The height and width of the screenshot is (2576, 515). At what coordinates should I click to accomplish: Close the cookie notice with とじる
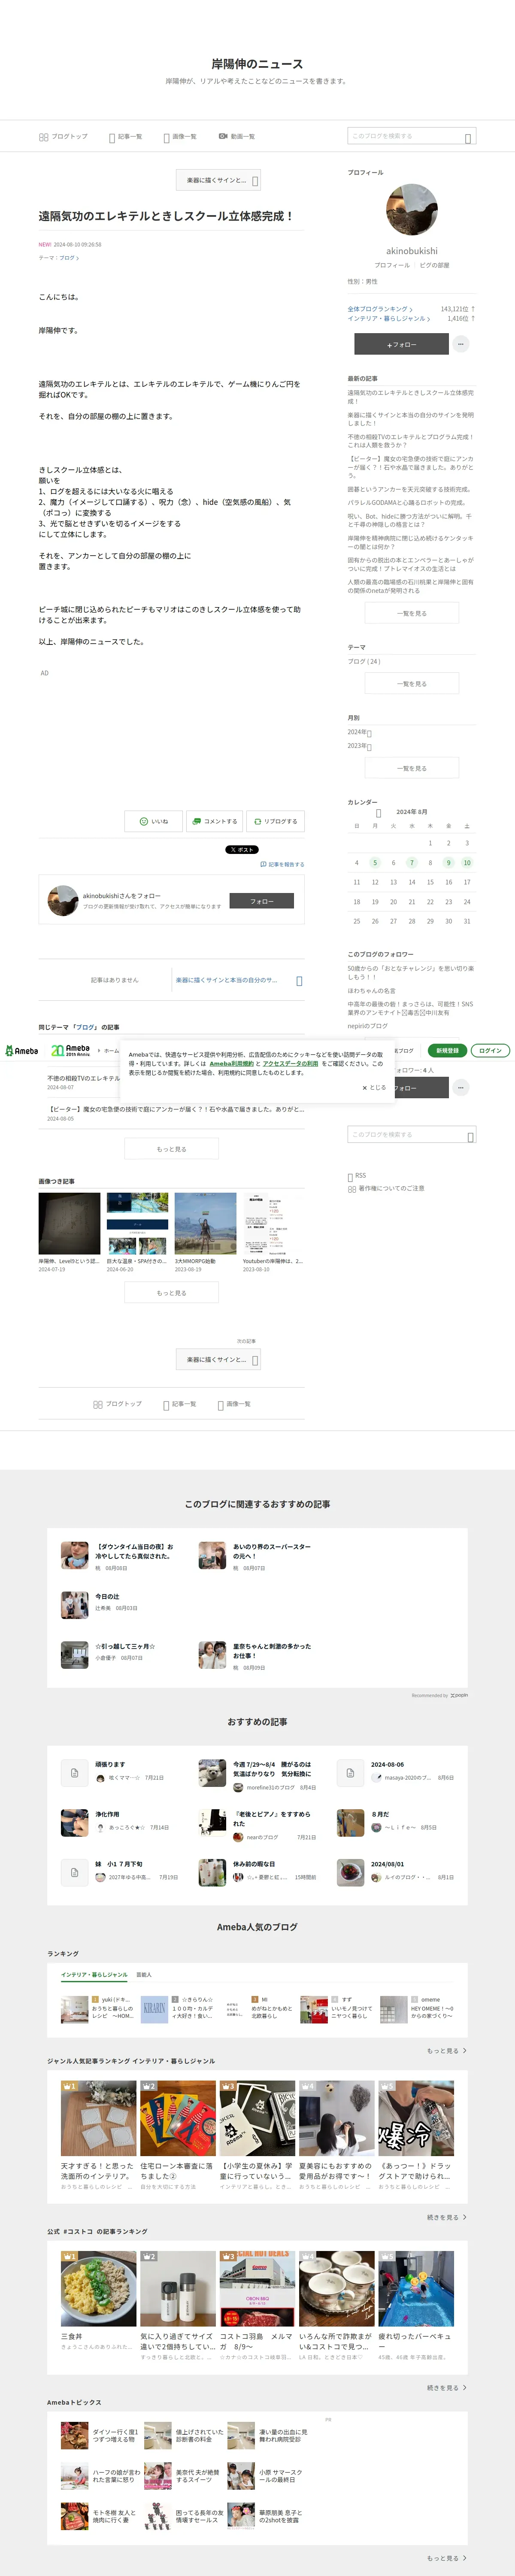point(373,1087)
